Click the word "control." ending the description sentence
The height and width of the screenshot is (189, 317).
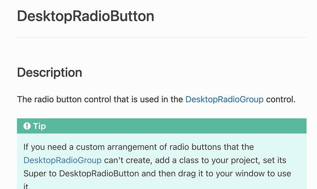(x=280, y=99)
